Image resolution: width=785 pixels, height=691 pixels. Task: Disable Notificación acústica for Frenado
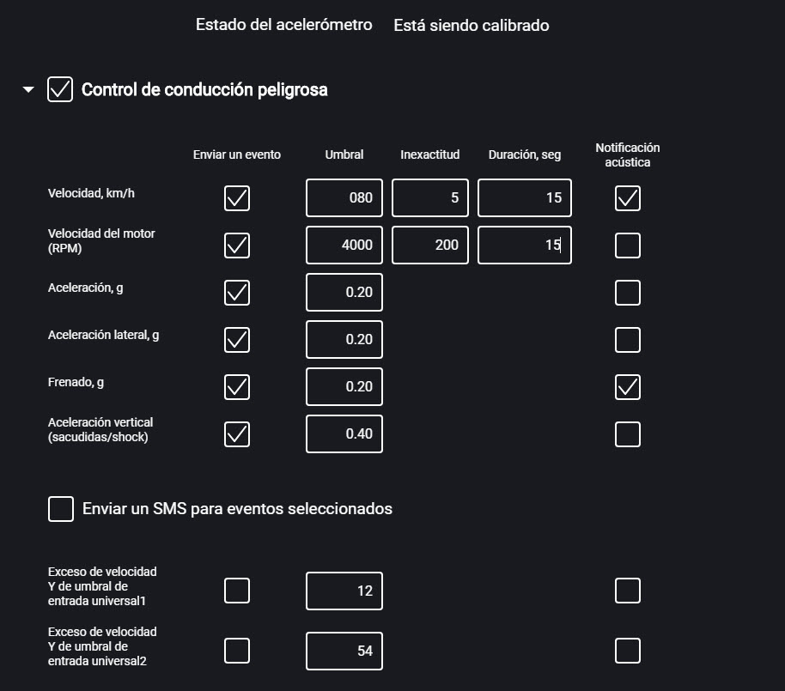point(627,386)
